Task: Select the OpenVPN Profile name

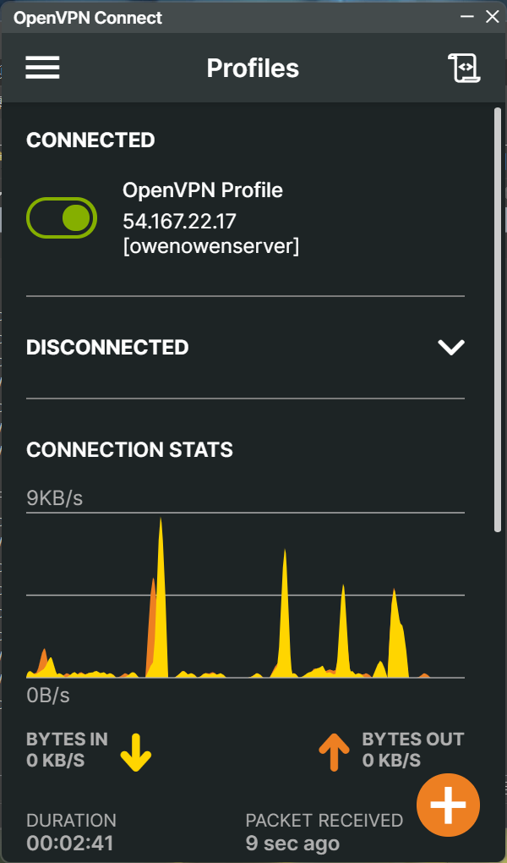Action: pos(203,190)
